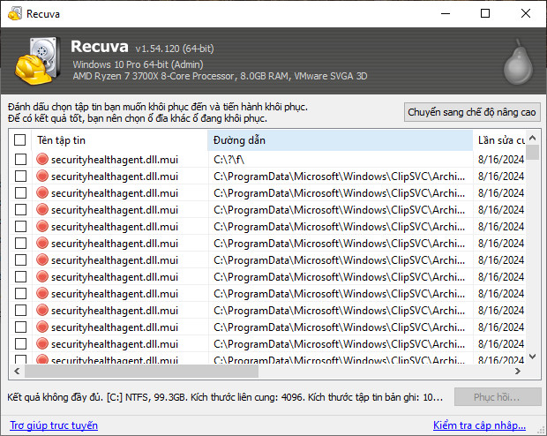Click the red status dot in the second file row
Image resolution: width=547 pixels, height=436 pixels.
tap(41, 177)
